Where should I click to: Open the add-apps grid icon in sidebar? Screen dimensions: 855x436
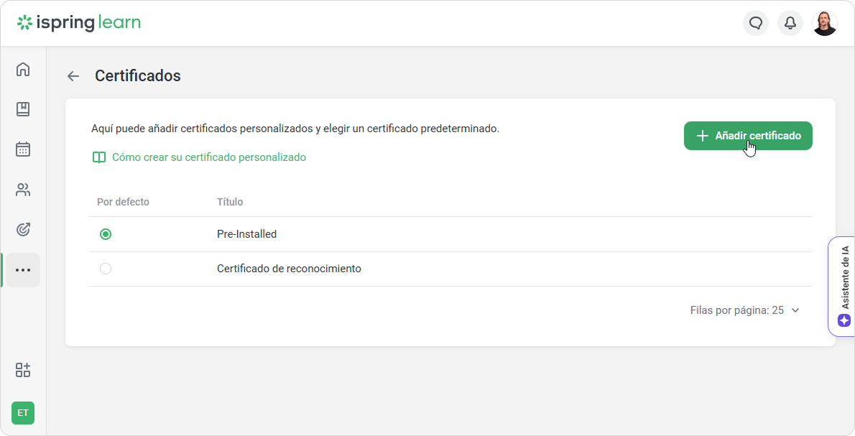[x=23, y=370]
